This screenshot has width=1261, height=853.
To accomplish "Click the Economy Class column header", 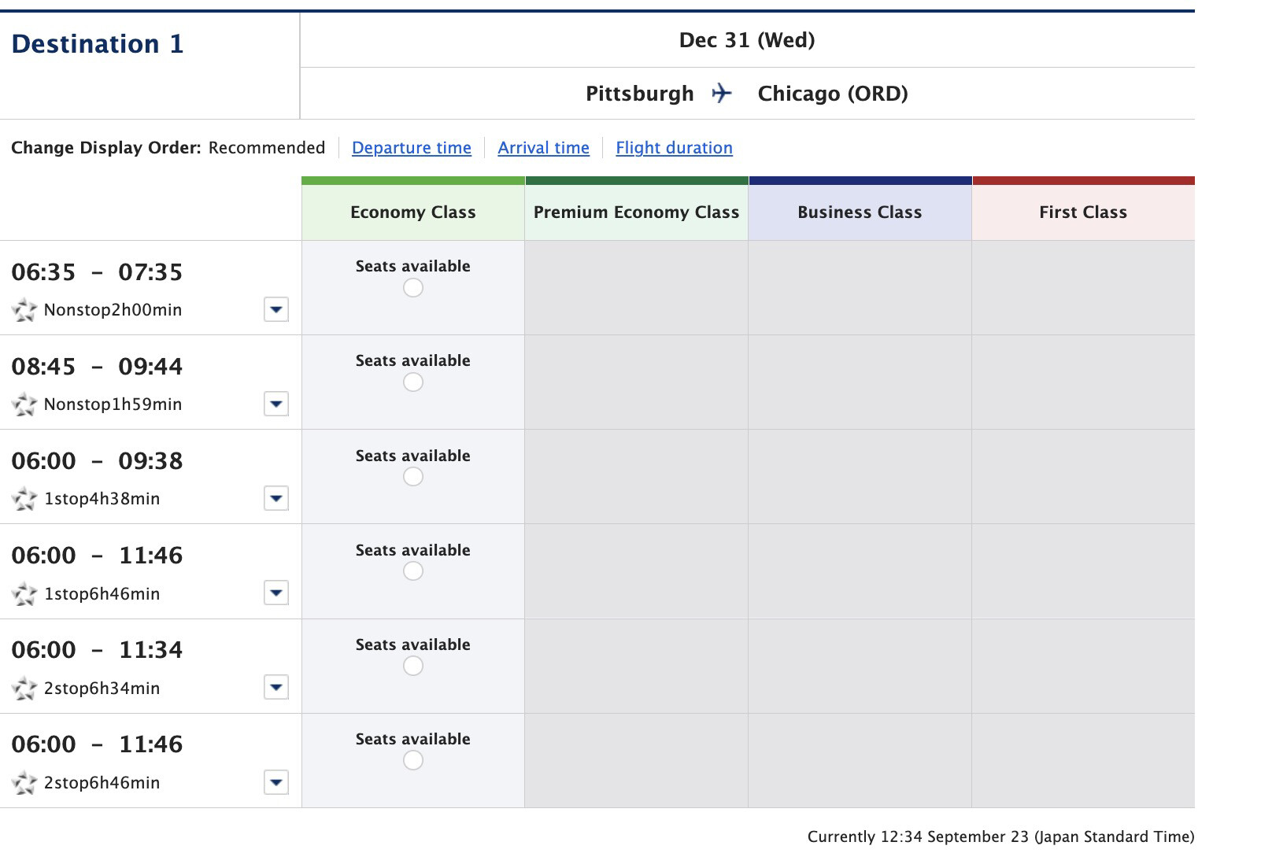I will click(413, 212).
